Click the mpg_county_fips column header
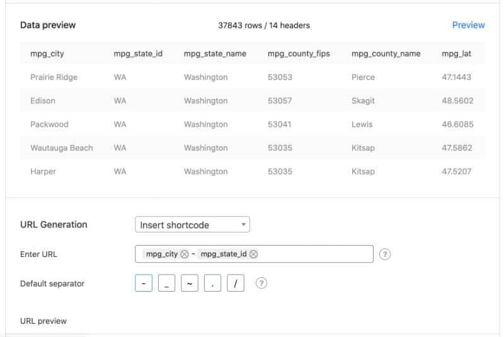Screen dimensions: 504x337 click(x=299, y=54)
